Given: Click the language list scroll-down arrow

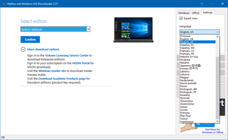Looking at the screenshot, I should 217,121.
